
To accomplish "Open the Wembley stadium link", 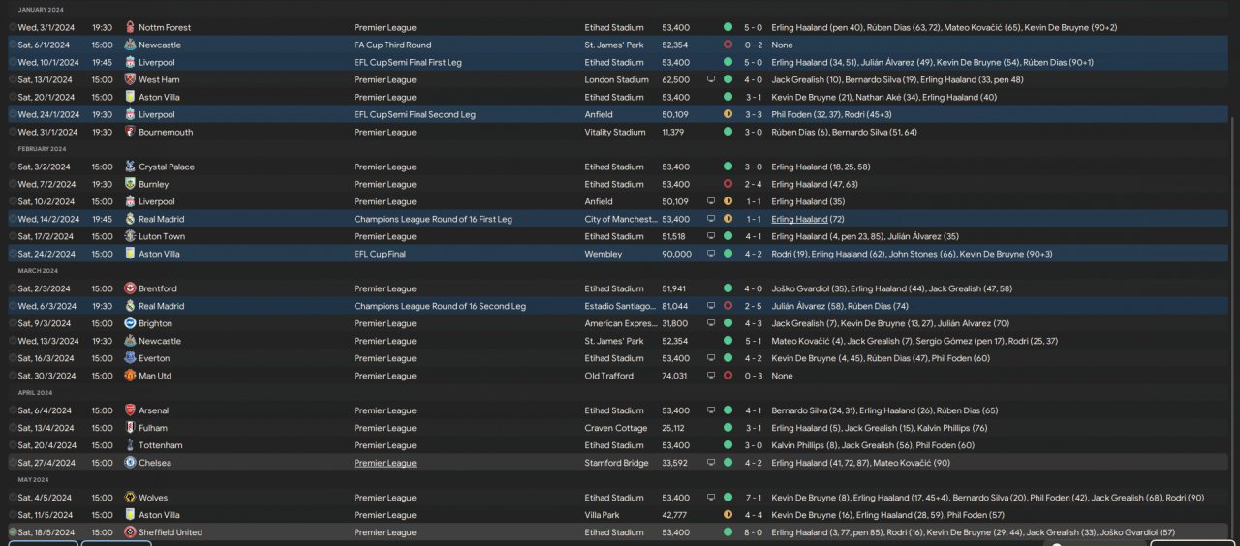I will [x=602, y=254].
